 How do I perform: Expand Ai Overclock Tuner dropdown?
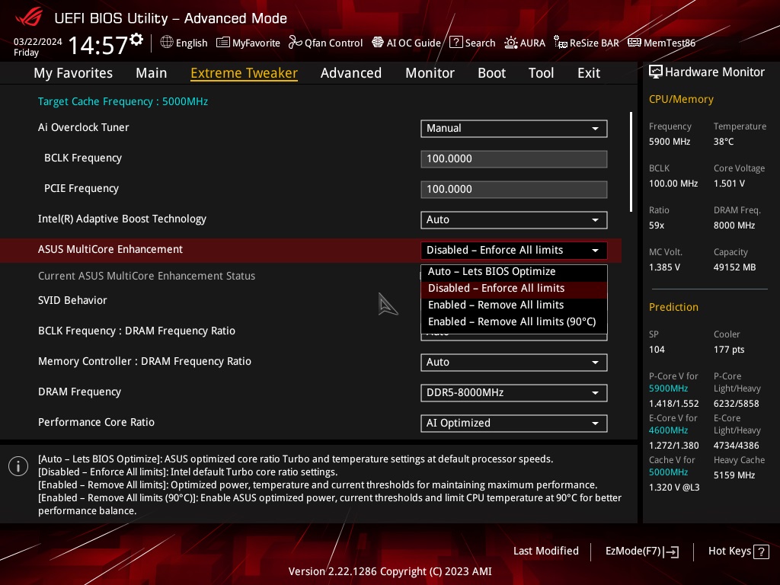514,128
